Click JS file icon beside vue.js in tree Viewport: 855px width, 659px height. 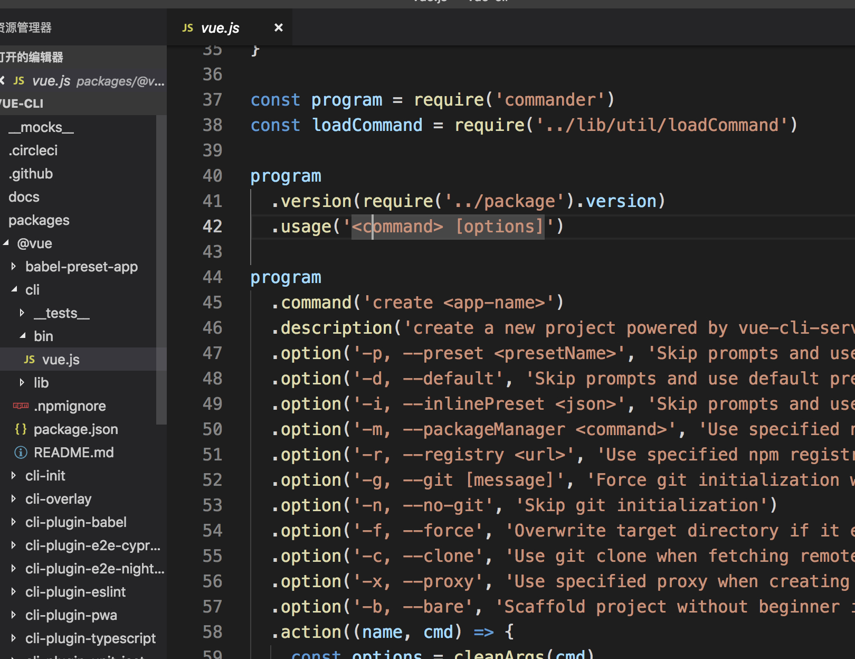point(30,360)
